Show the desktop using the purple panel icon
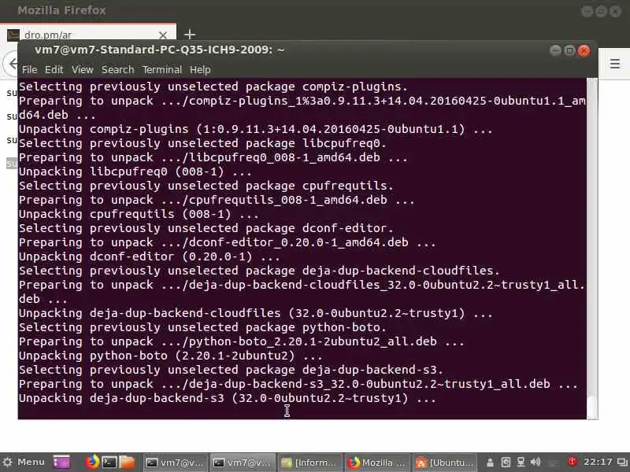Viewport: 630px width, 472px height. [x=61, y=462]
